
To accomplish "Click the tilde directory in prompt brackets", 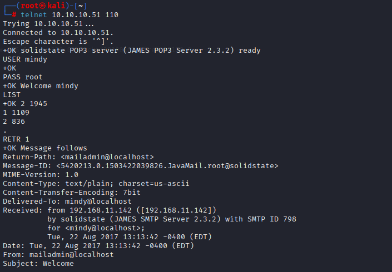I will (81, 6).
